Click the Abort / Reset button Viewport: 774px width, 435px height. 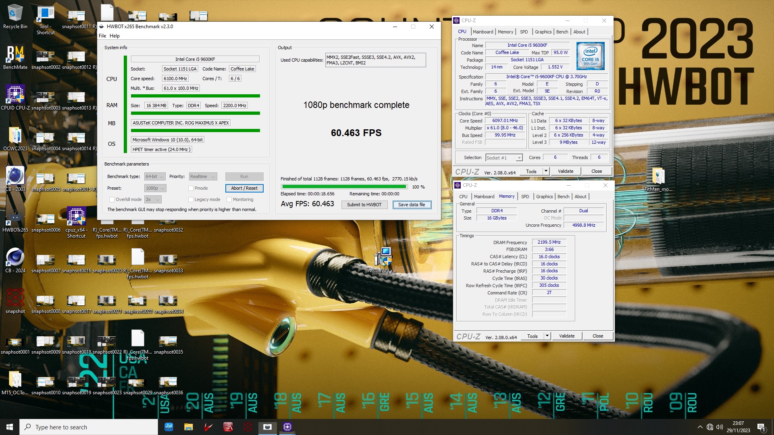point(244,188)
